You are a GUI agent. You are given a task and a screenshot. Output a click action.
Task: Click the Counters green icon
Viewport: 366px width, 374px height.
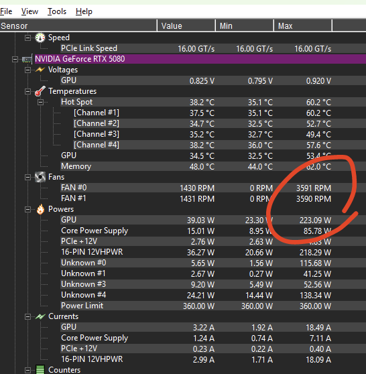[40, 370]
